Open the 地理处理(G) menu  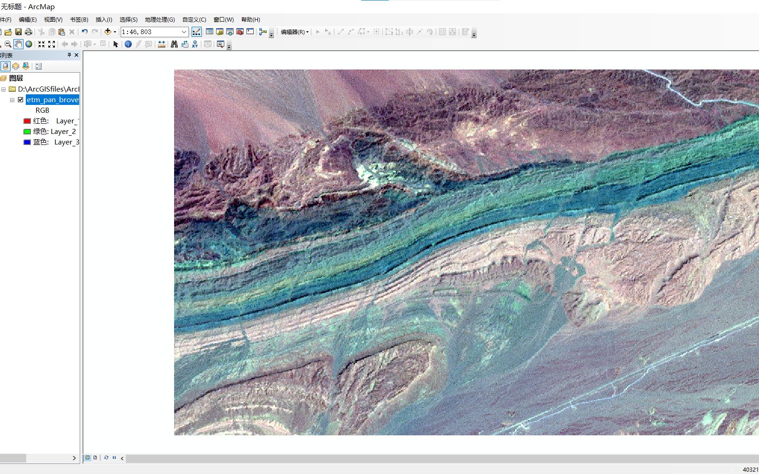pos(160,19)
